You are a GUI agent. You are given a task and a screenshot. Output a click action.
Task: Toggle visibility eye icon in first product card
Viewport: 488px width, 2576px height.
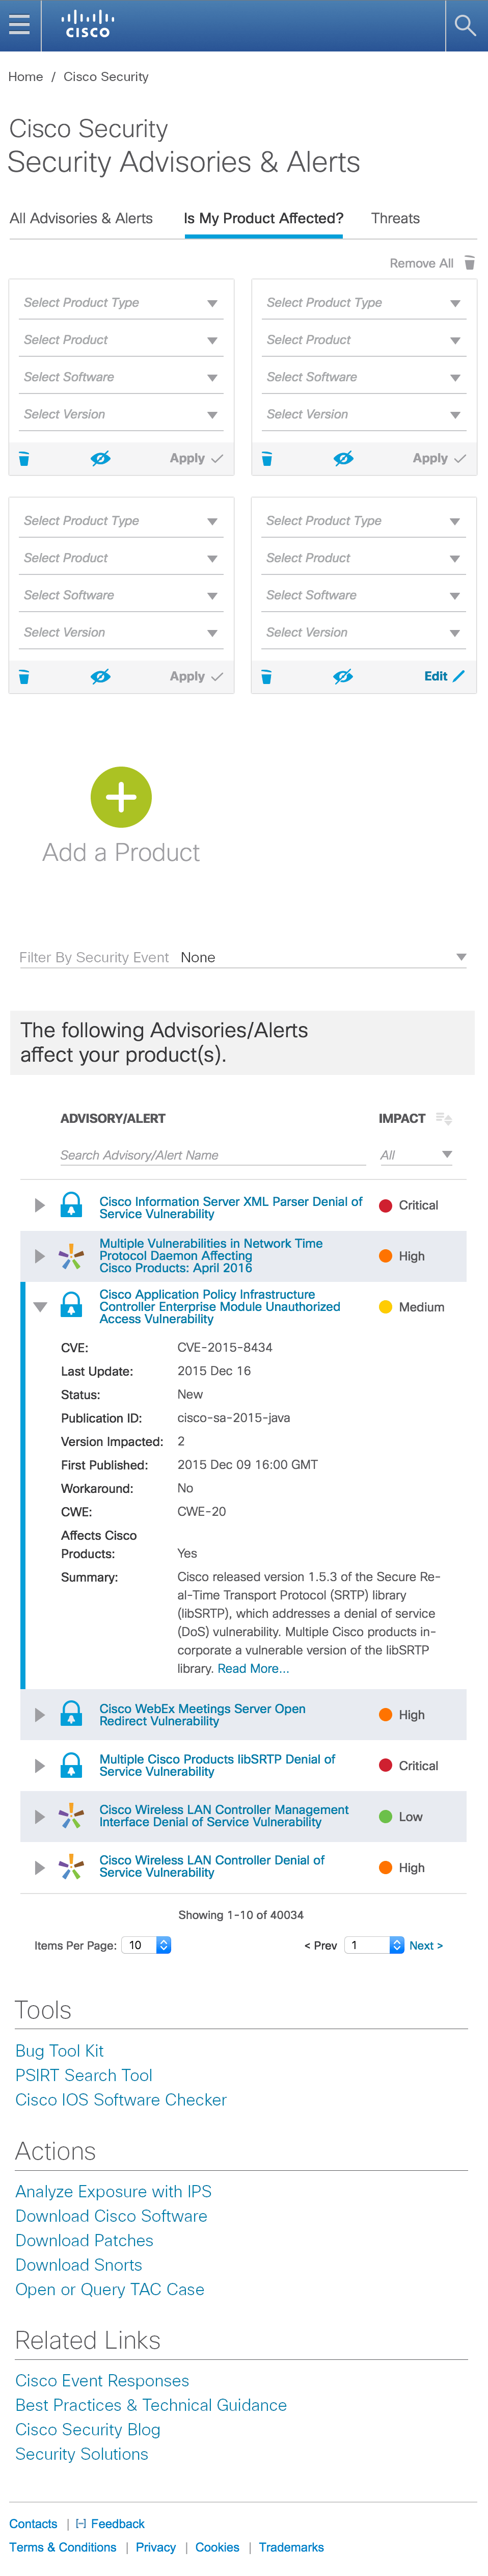[100, 459]
